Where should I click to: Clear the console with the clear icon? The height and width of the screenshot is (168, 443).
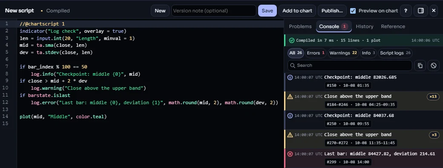434,65
